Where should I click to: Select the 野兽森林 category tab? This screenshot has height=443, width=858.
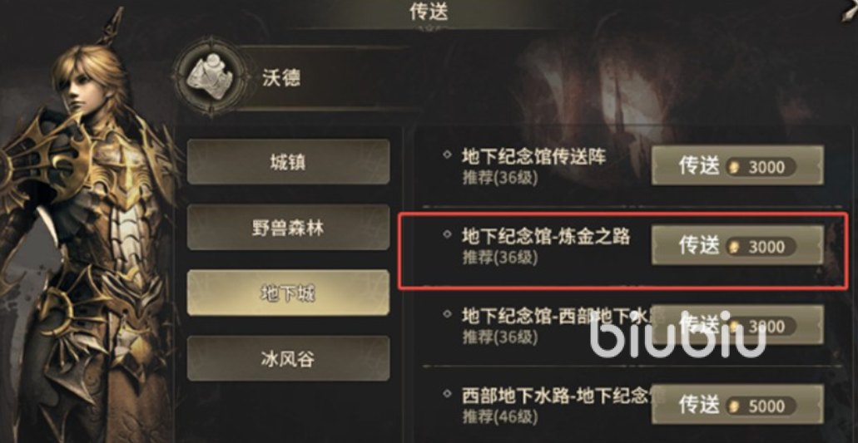[x=289, y=227]
